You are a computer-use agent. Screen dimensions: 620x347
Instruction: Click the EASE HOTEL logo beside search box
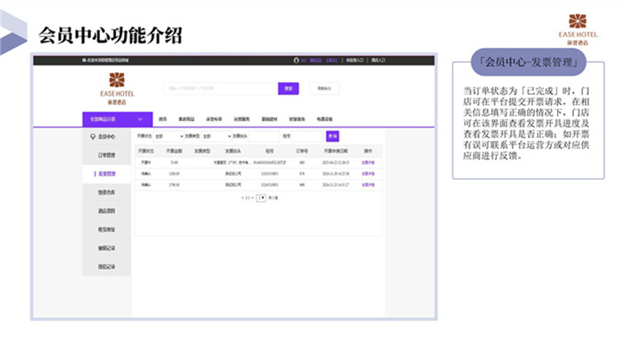click(x=117, y=89)
